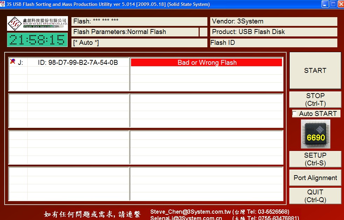Close the utility window
Viewport: 344px width, 220px height.
click(341, 4)
